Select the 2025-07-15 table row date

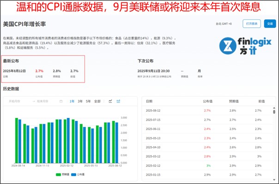[153, 120]
